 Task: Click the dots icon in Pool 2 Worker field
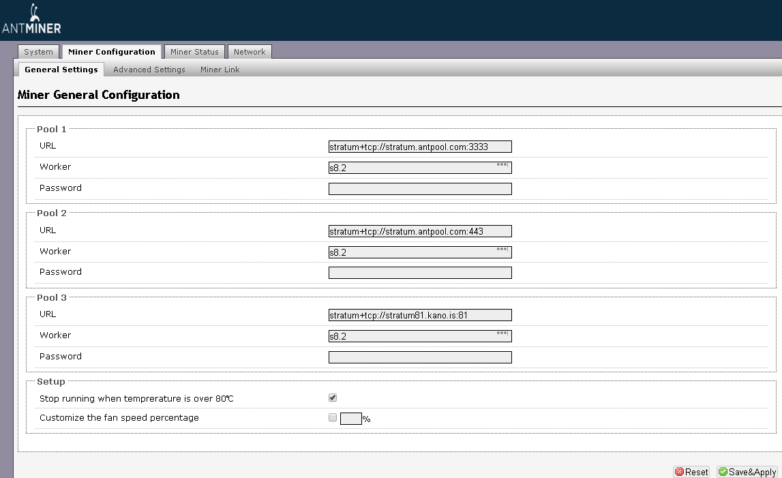click(x=502, y=249)
